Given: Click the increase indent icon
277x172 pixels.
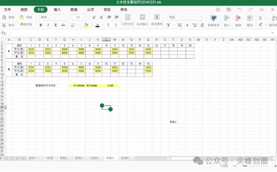Looking at the screenshot, I should point(116,17).
